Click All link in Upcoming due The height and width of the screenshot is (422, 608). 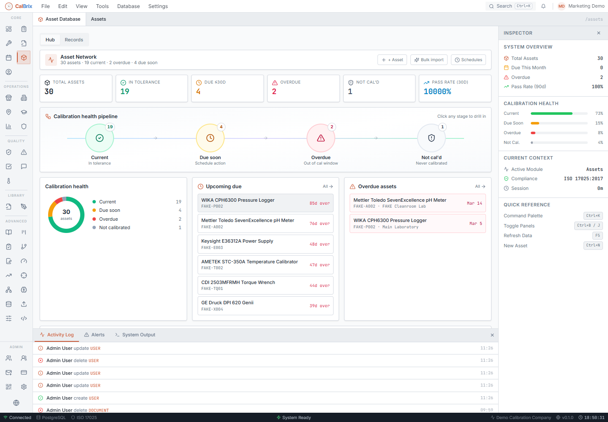pos(328,186)
